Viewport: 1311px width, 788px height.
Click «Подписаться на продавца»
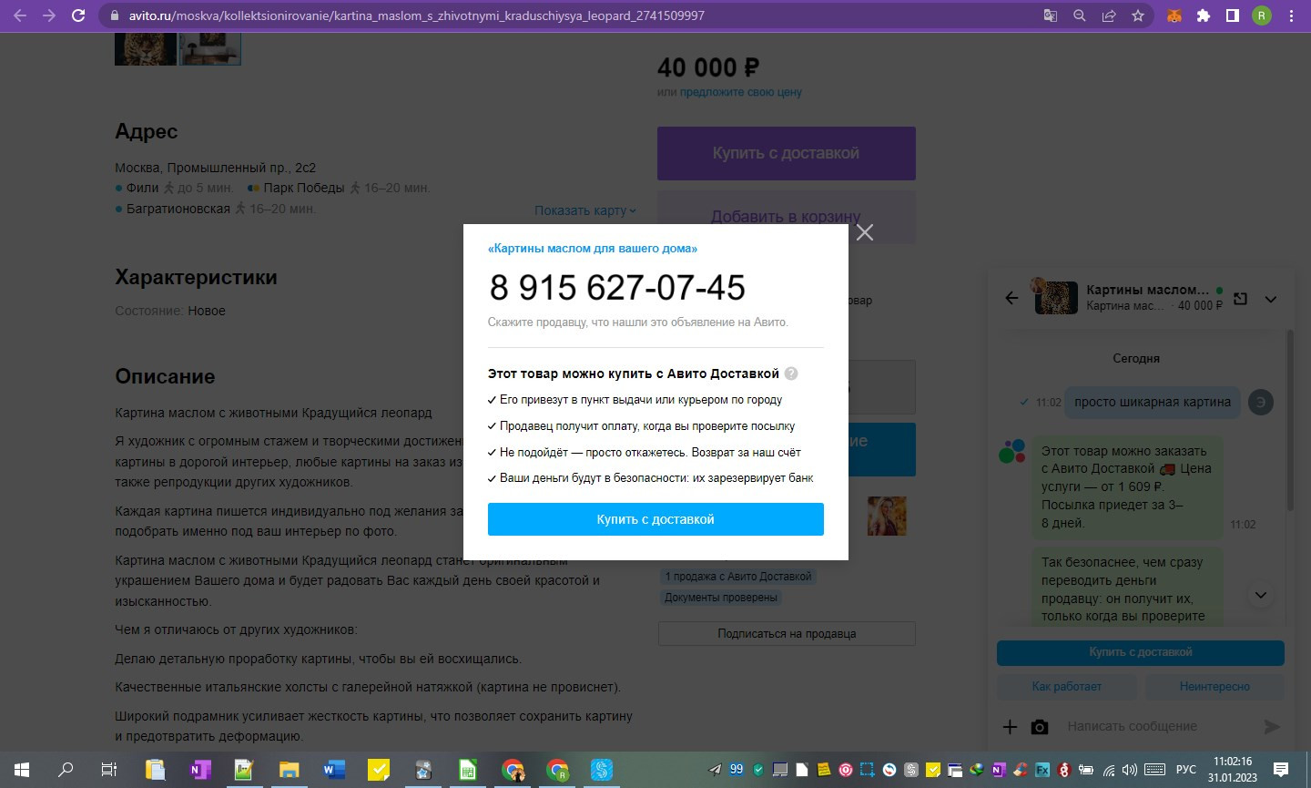coord(787,633)
